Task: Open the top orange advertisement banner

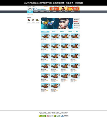Action: pos(64,9)
